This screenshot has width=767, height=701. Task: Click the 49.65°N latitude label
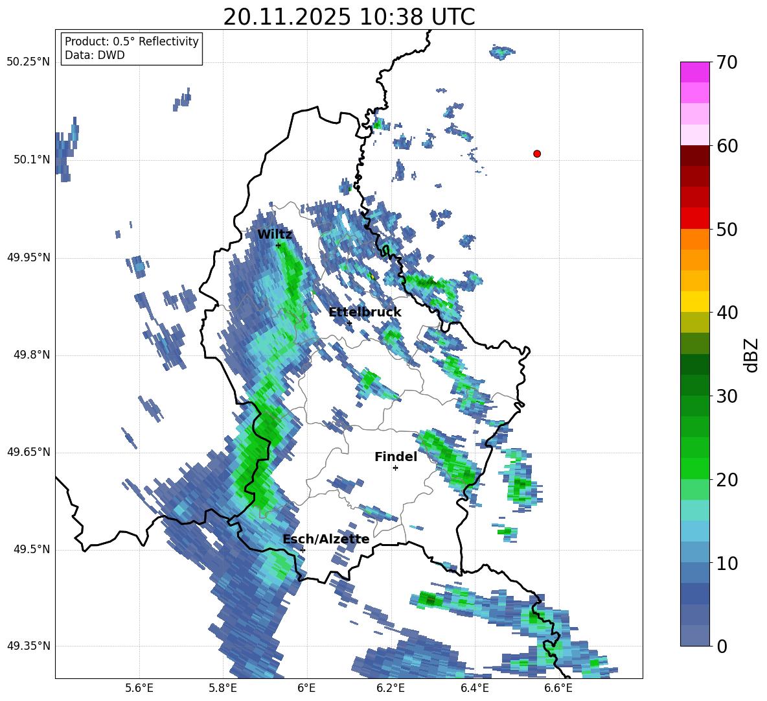point(29,451)
